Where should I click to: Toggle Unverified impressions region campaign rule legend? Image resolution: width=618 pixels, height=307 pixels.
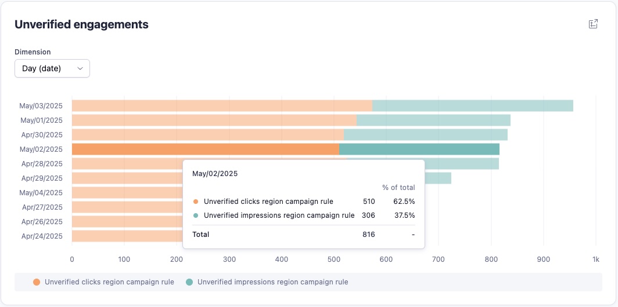[267, 282]
